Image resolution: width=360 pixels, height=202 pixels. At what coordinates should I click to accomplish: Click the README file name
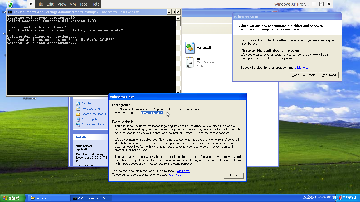click(x=203, y=59)
